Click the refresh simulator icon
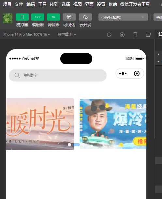Viewport: 162px width, 199px height. point(109,35)
